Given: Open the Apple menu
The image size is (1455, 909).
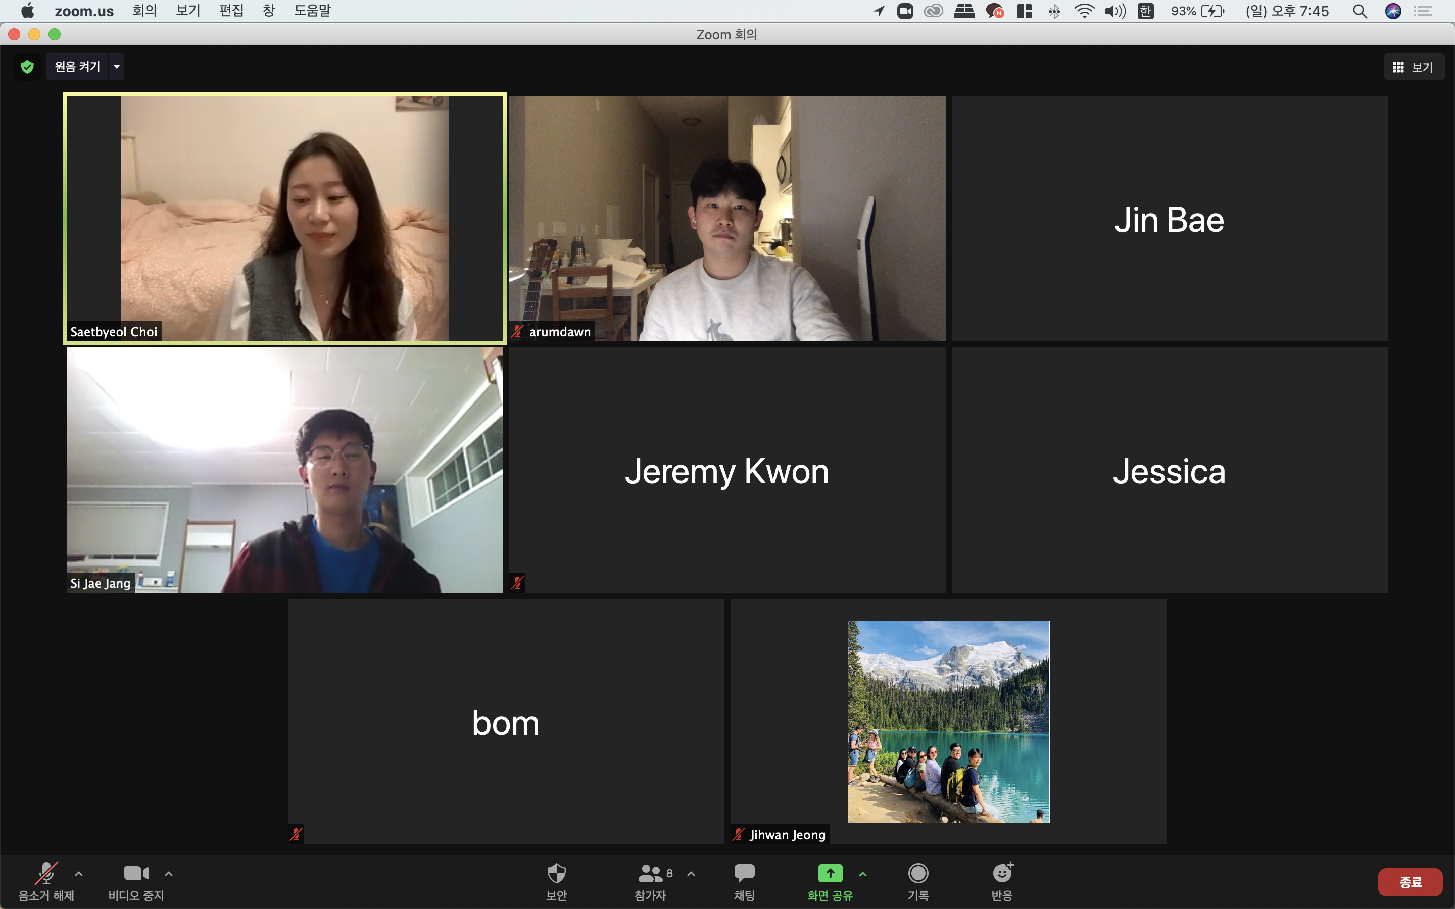Looking at the screenshot, I should point(28,11).
